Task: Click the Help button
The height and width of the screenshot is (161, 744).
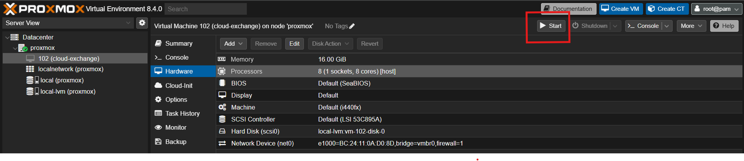Action: click(724, 26)
